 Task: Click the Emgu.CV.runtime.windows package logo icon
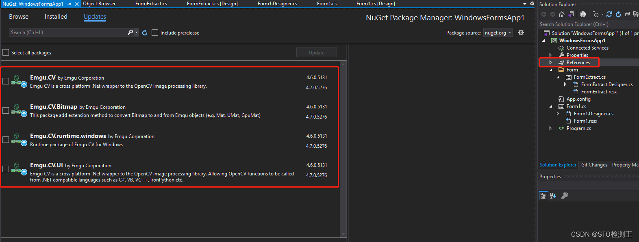click(19, 139)
